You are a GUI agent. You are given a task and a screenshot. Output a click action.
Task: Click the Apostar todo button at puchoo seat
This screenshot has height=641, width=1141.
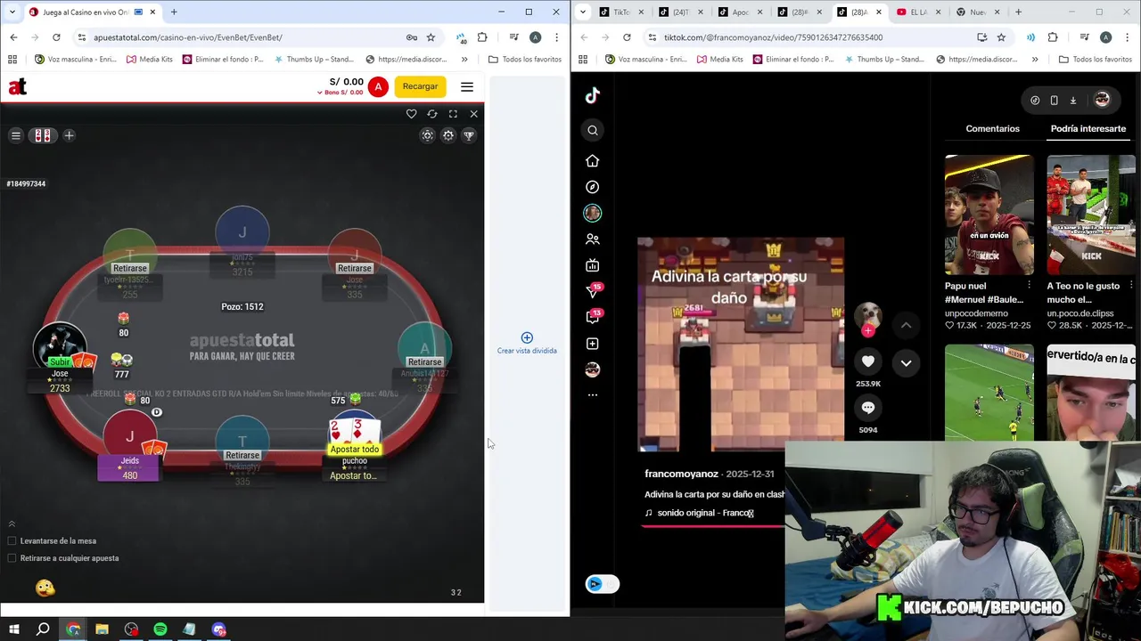pyautogui.click(x=355, y=450)
